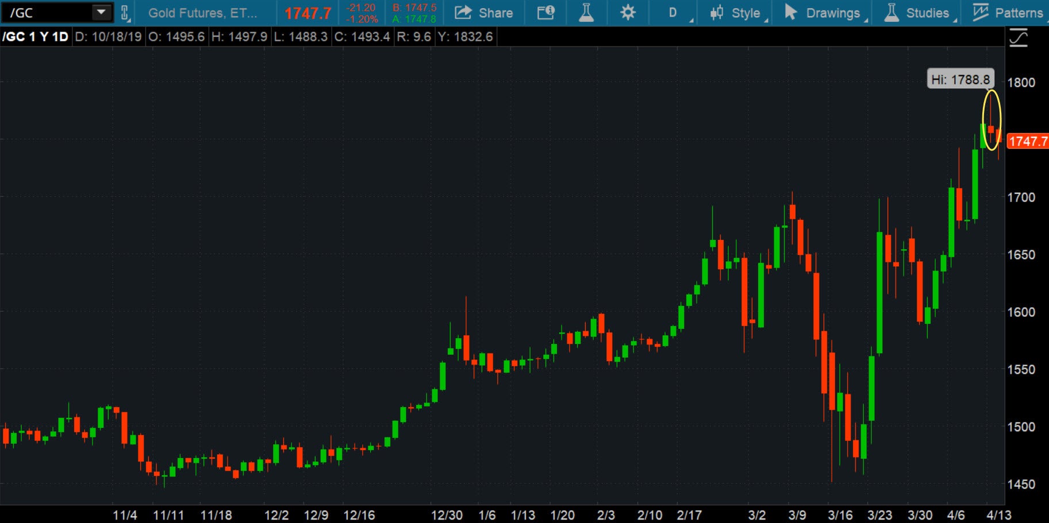Click the 11/4 date axis label
This screenshot has height=523, width=1049.
point(125,515)
